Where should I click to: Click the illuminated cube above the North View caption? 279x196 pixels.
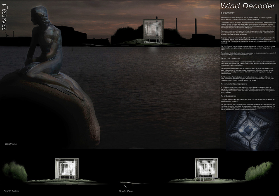[x=67, y=169]
